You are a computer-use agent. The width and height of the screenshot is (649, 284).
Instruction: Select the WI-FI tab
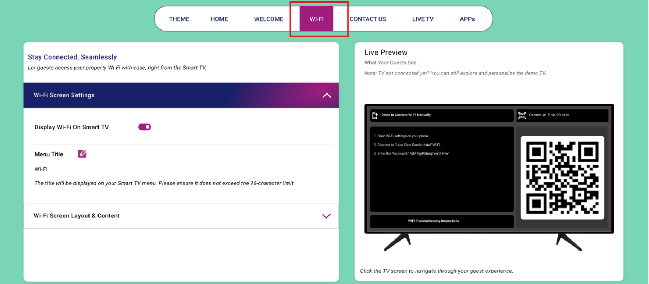pyautogui.click(x=317, y=19)
